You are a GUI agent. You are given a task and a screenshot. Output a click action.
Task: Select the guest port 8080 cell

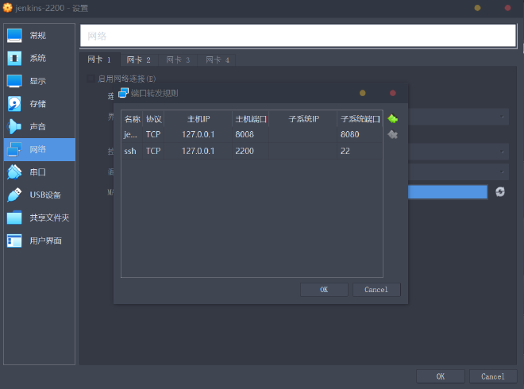359,134
